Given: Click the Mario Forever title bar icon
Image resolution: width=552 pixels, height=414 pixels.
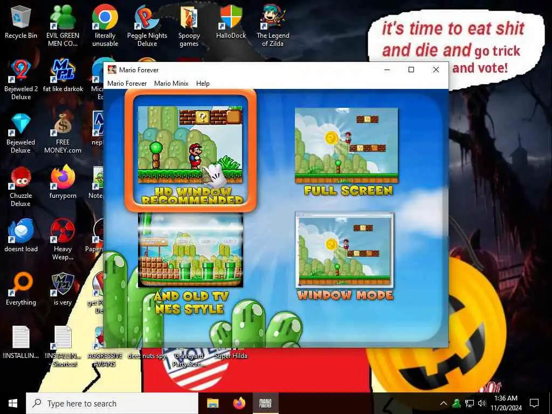Looking at the screenshot, I should click(112, 70).
